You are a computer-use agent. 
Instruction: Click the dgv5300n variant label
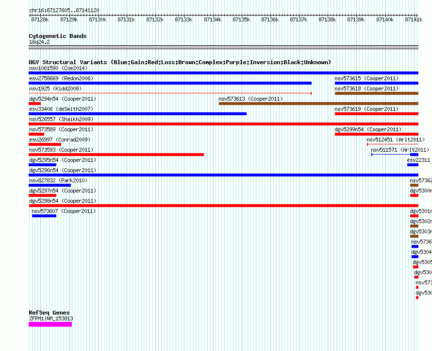421,191
